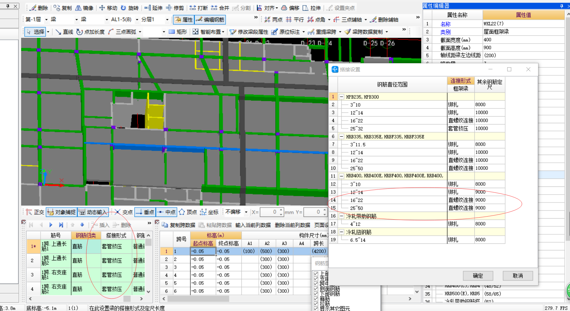Select the 修剪 (Trim) tool
The height and width of the screenshot is (311, 570).
(175, 8)
